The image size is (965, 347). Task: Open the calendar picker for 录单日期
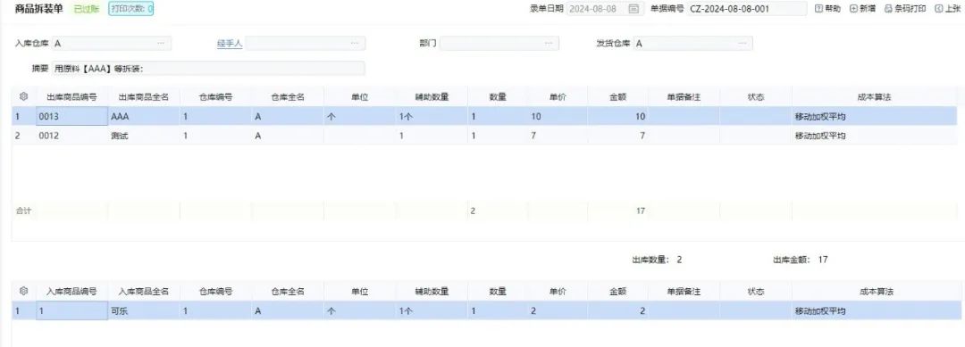click(x=634, y=9)
